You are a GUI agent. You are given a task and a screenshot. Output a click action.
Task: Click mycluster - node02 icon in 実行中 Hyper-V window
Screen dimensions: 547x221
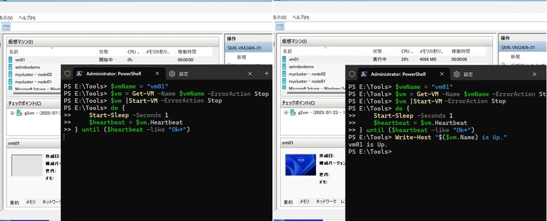point(285,74)
